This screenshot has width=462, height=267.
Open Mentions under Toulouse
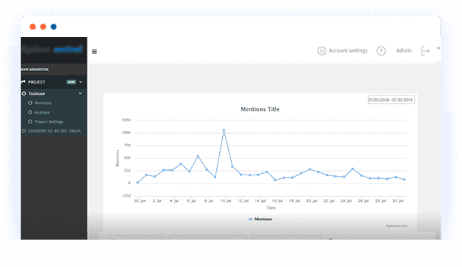43,103
